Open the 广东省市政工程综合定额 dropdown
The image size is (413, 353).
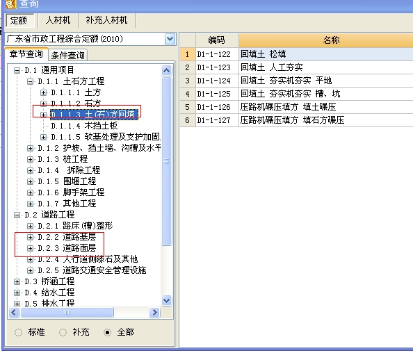pyautogui.click(x=170, y=39)
